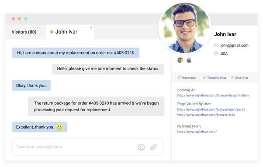Click the location pin icon

click(216, 54)
